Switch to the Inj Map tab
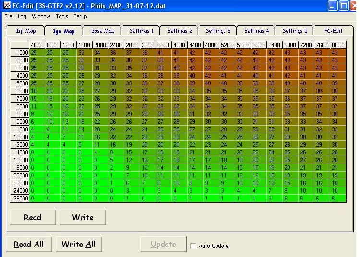The image size is (360, 257). pos(26,31)
